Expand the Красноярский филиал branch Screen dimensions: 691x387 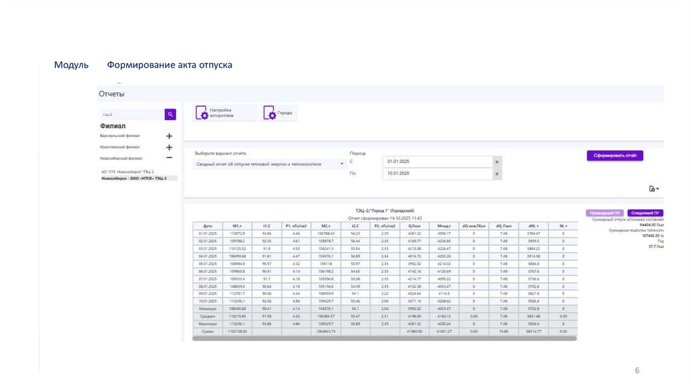169,148
